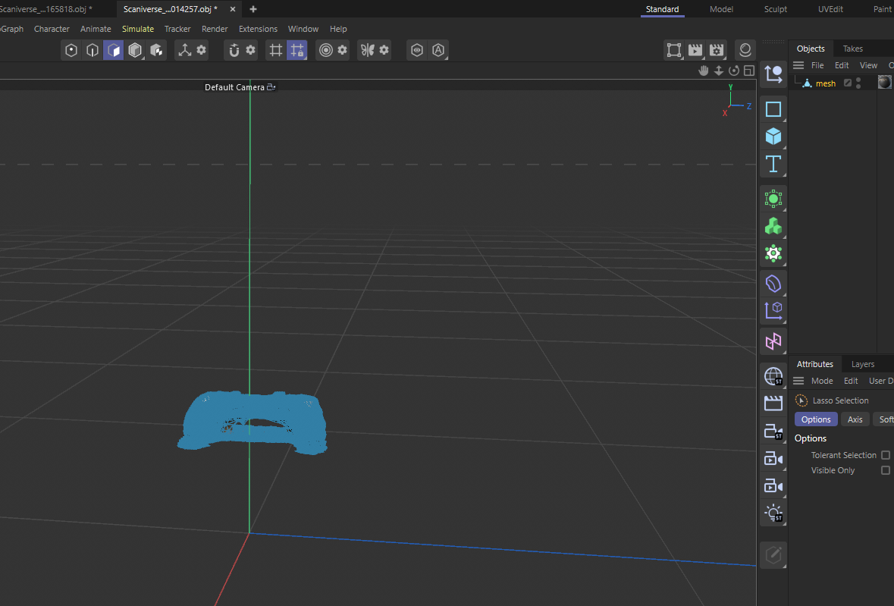This screenshot has width=894, height=606.
Task: Open the Text spline tool
Action: coord(773,164)
